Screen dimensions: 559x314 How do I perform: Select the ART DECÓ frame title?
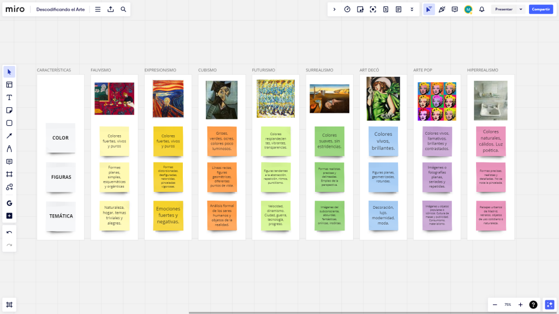coord(370,70)
